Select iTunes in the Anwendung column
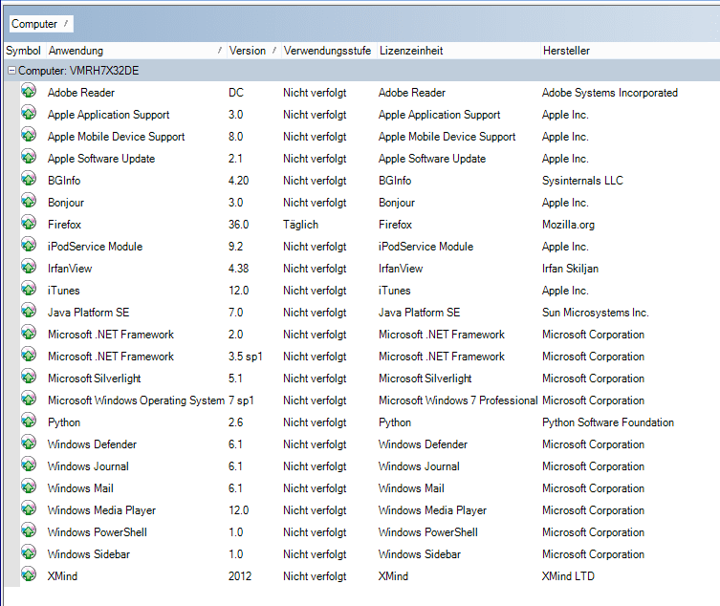 (64, 291)
